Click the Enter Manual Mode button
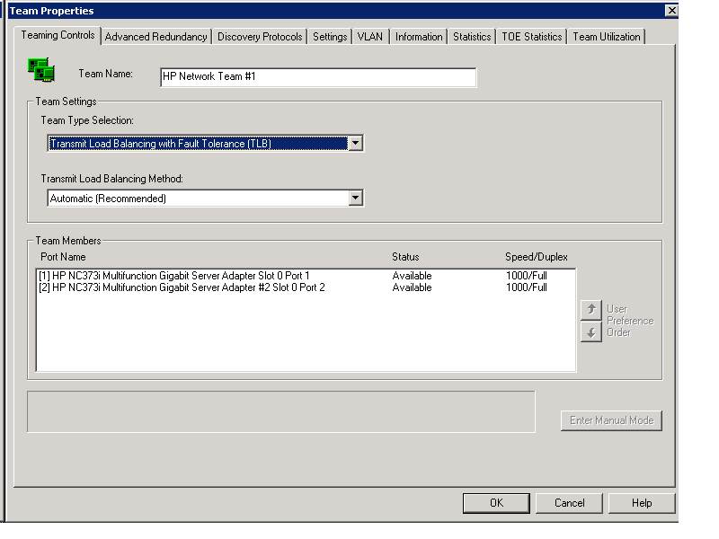The image size is (719, 539). point(611,420)
